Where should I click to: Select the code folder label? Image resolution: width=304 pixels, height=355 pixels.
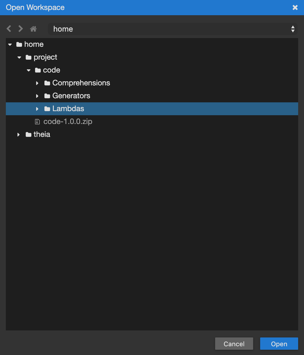pyautogui.click(x=51, y=70)
